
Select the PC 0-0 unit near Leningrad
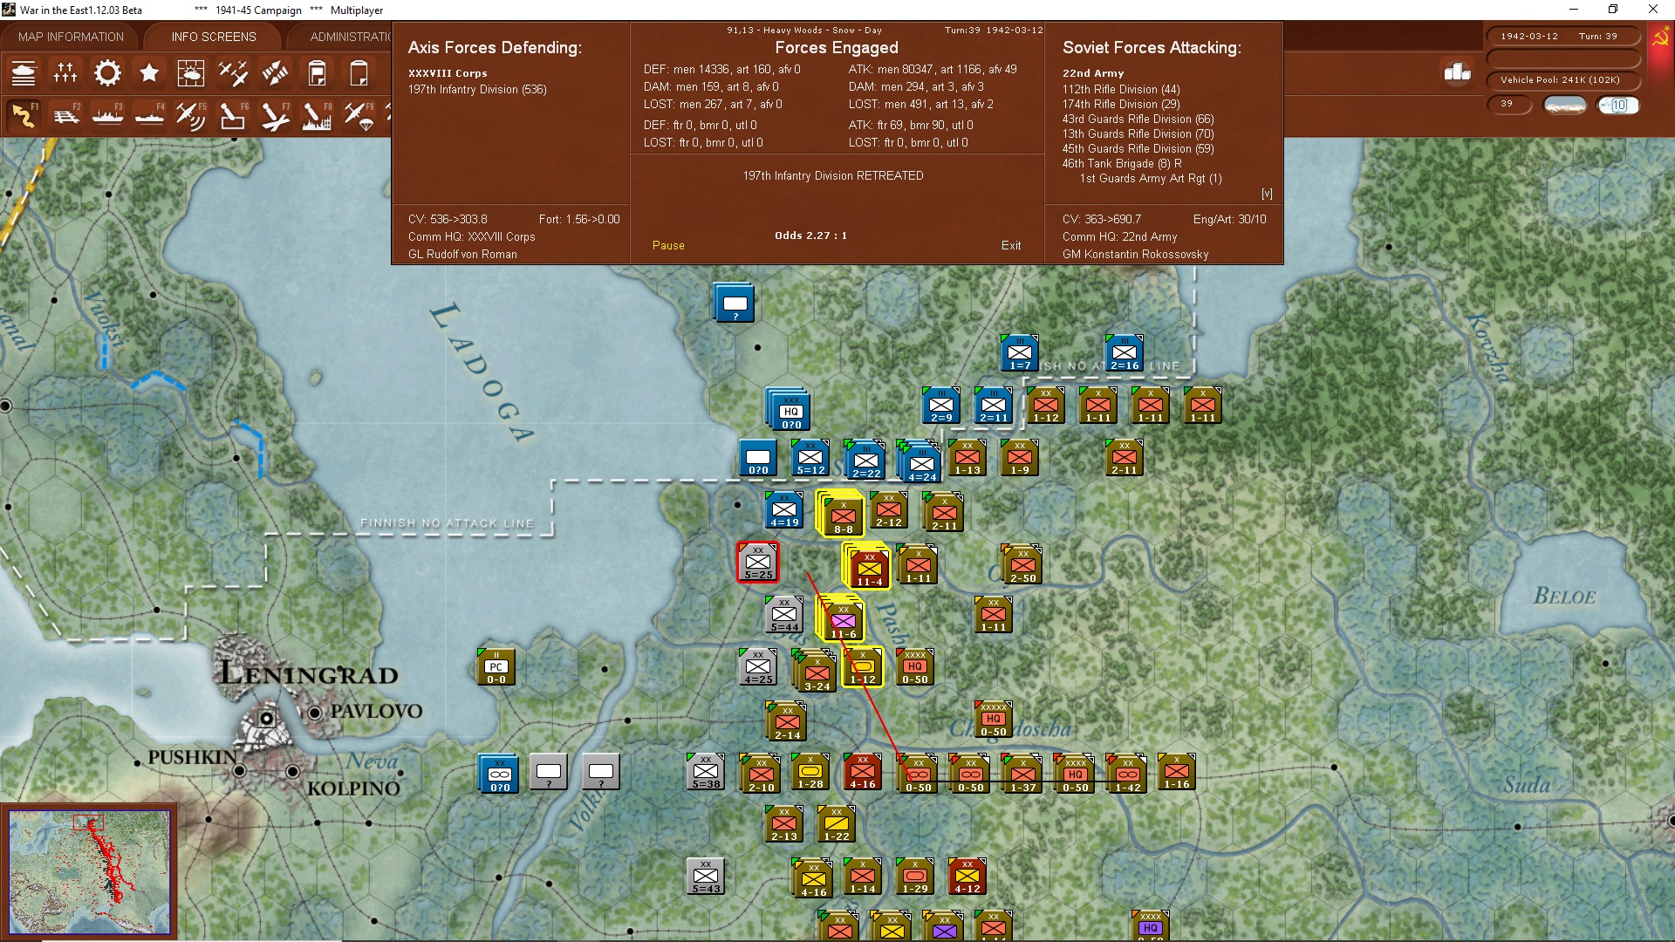496,666
